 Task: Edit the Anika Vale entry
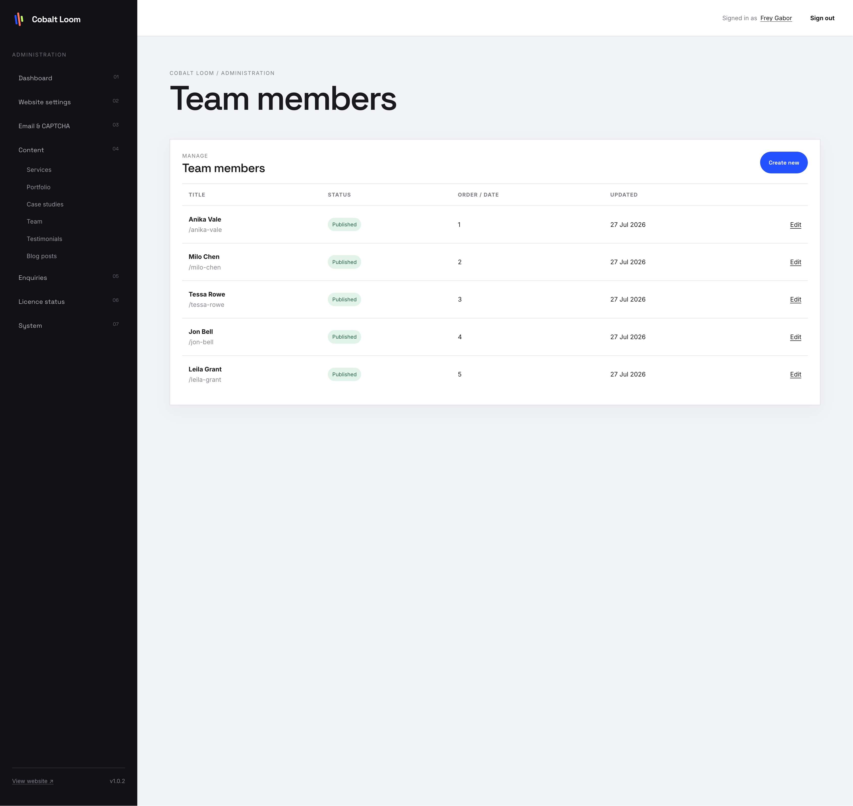[795, 225]
